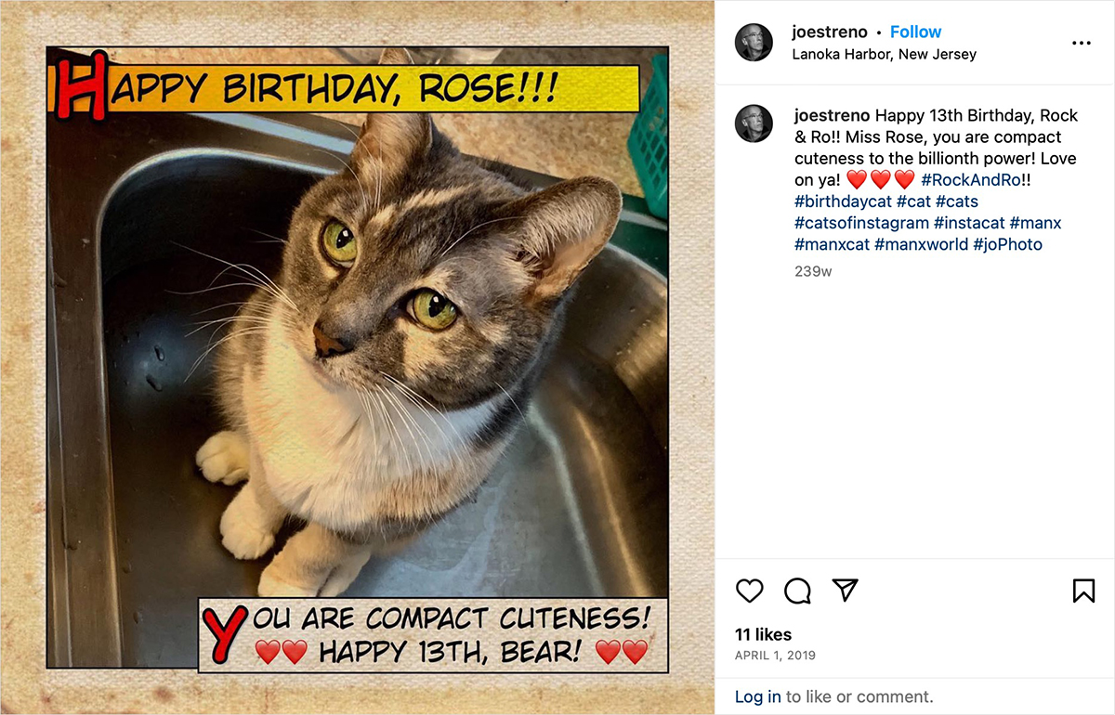Open comments via the speech bubble icon
Image resolution: width=1115 pixels, height=715 pixels.
point(797,591)
